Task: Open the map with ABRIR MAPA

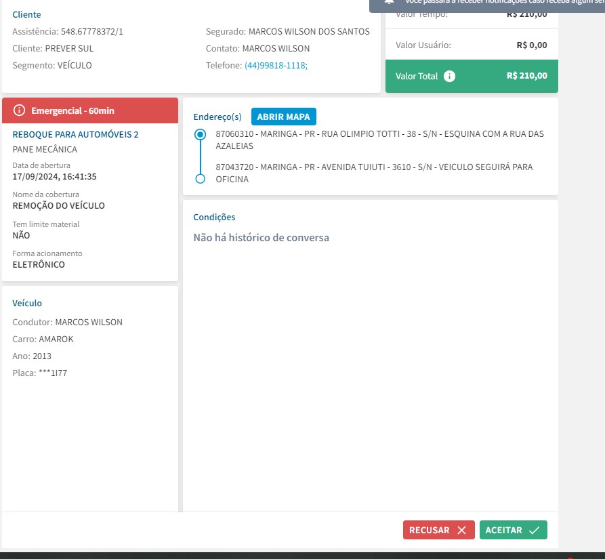Action: [x=284, y=117]
